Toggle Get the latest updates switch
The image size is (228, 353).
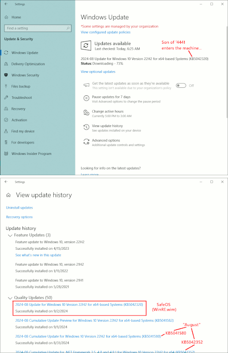[181, 86]
